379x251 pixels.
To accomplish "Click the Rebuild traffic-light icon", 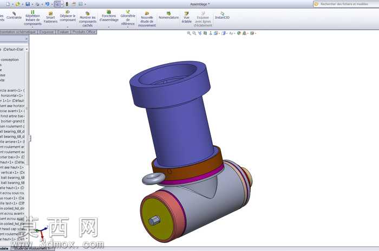I will pyautogui.click(x=67, y=4).
